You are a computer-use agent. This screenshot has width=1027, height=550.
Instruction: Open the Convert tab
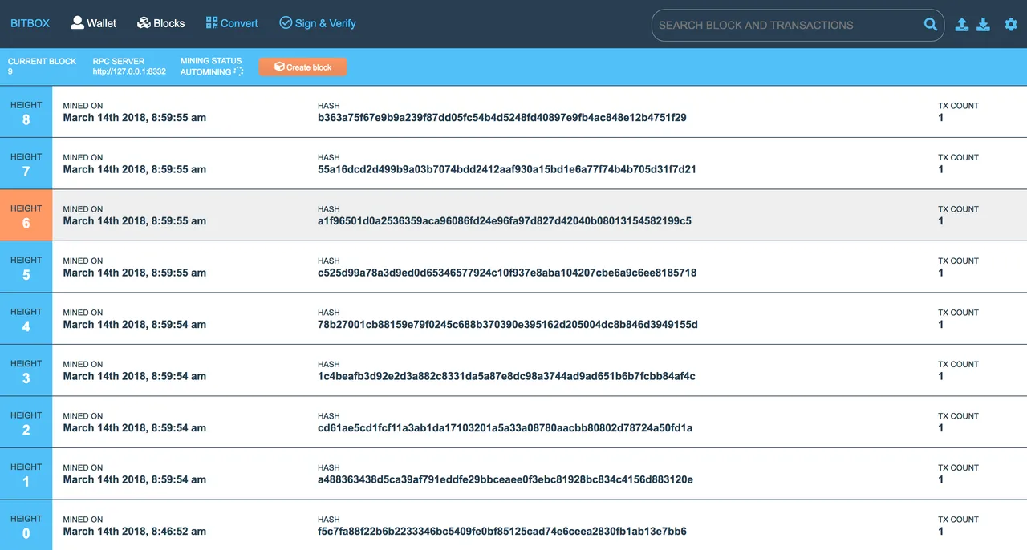[x=232, y=23]
